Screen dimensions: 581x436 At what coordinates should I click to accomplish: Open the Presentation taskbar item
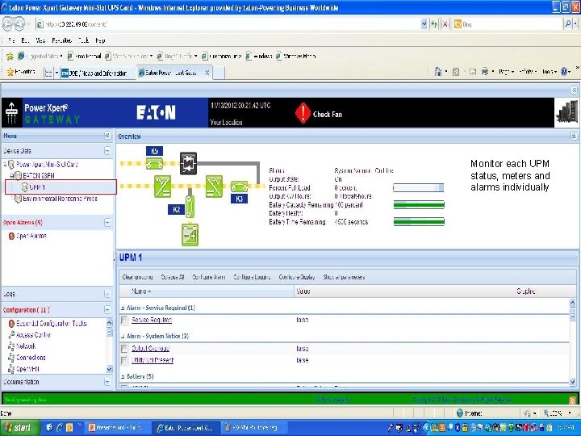118,428
